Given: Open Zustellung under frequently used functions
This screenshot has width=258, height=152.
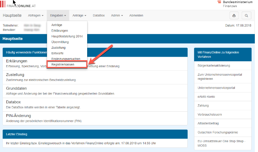Looking at the screenshot, I should (15, 75).
